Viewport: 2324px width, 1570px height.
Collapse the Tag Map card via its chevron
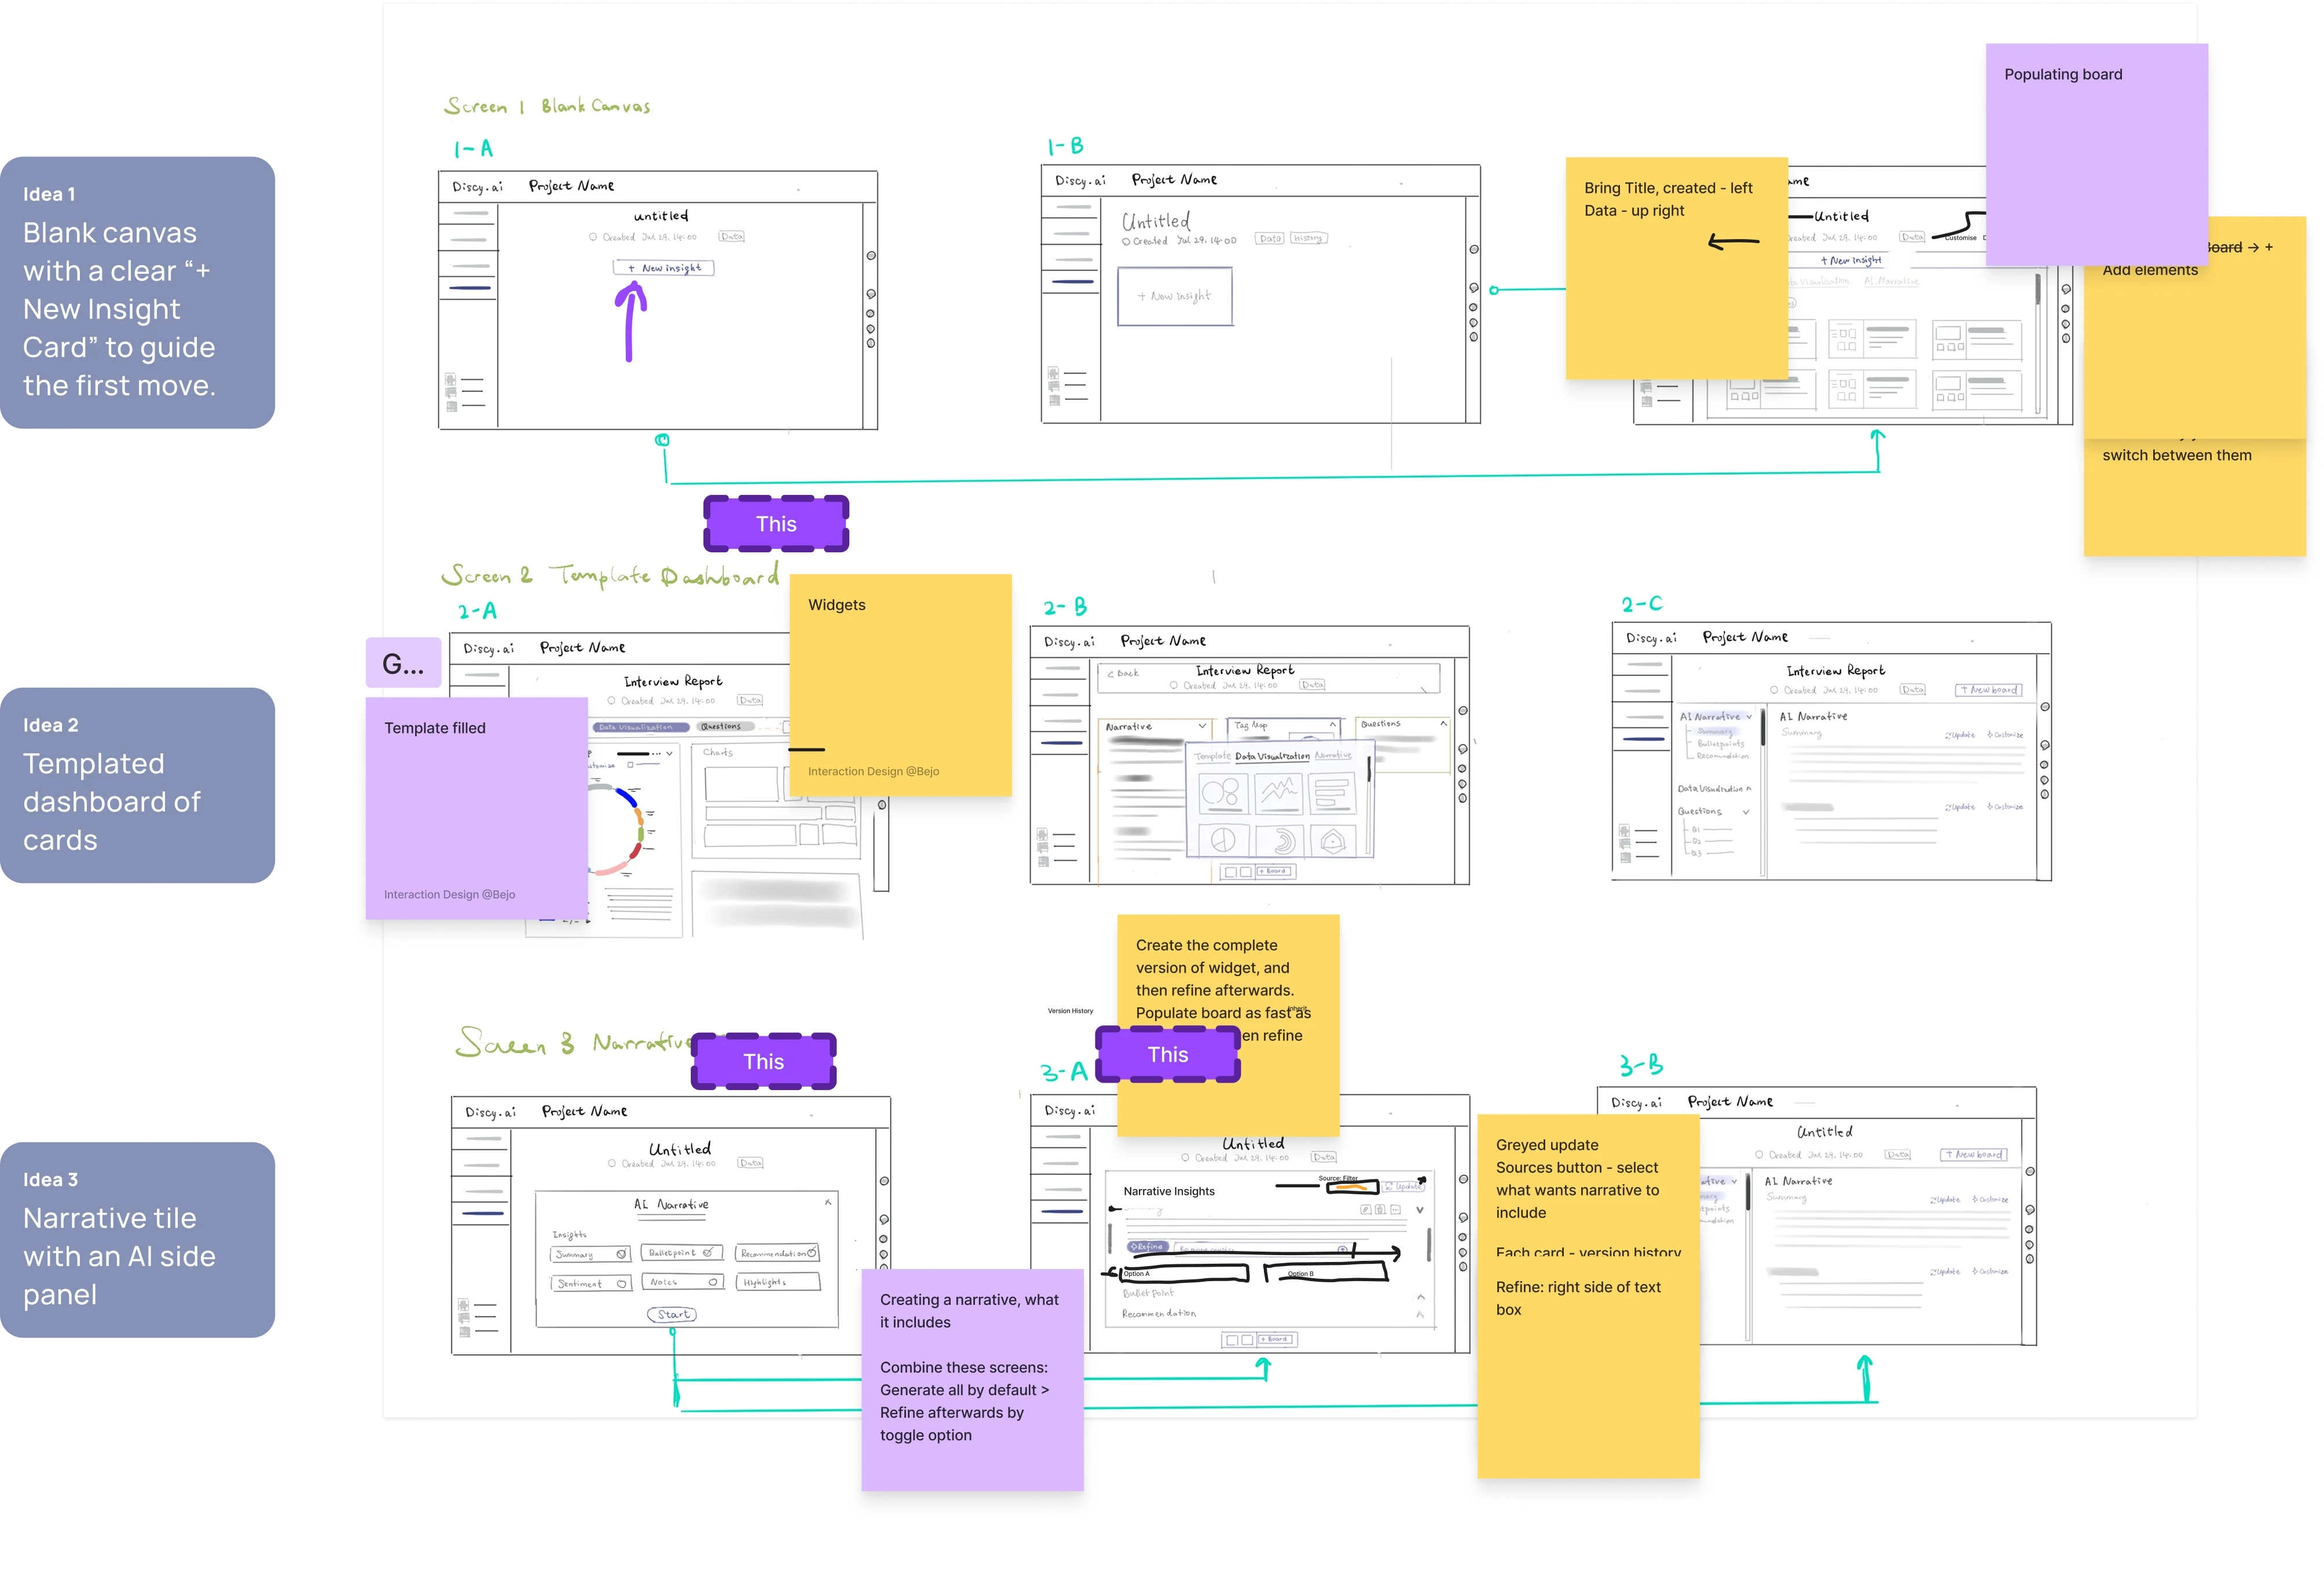pyautogui.click(x=1333, y=723)
